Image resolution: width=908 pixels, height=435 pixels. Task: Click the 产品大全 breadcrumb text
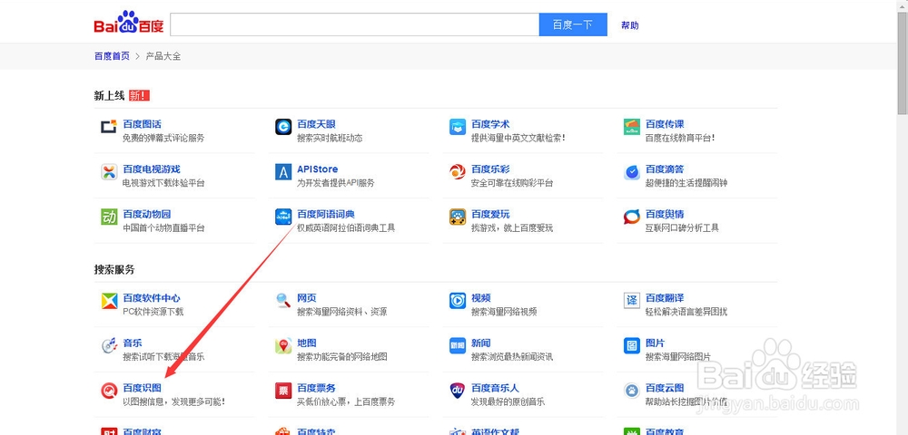163,56
